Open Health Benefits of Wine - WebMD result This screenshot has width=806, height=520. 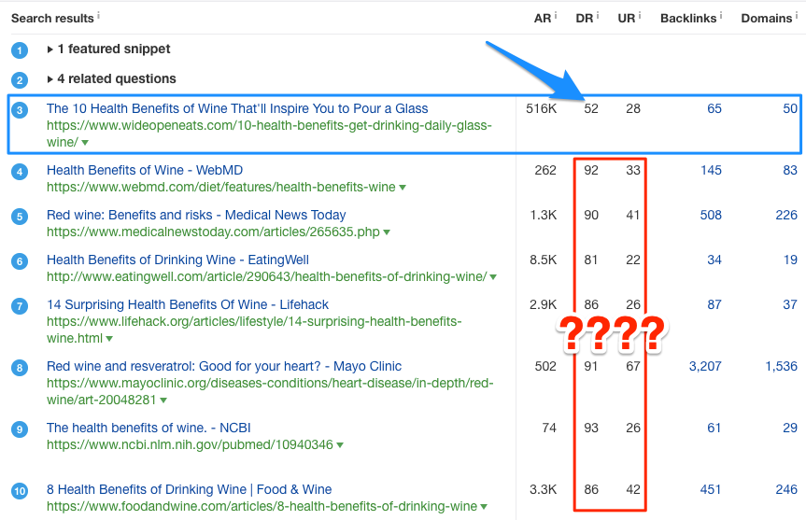(144, 170)
